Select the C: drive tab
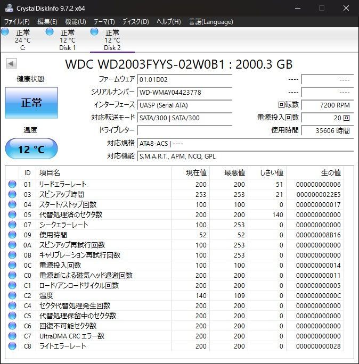Screen dimensions: 359x364 coord(23,40)
